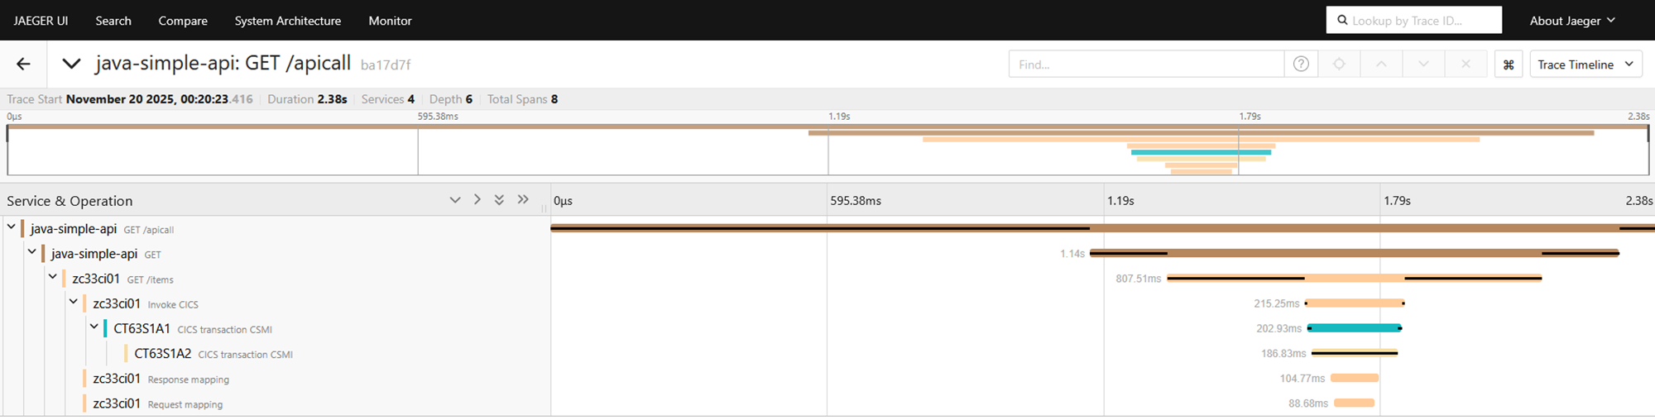Expand all spans double chevron
The height and width of the screenshot is (420, 1655).
[x=499, y=200]
